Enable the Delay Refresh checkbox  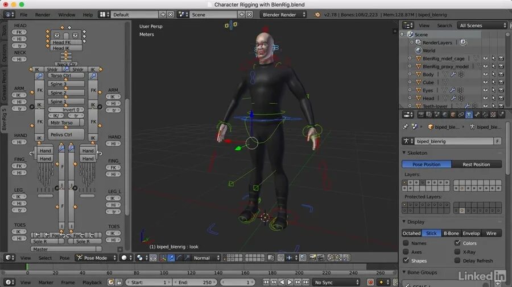pos(457,260)
